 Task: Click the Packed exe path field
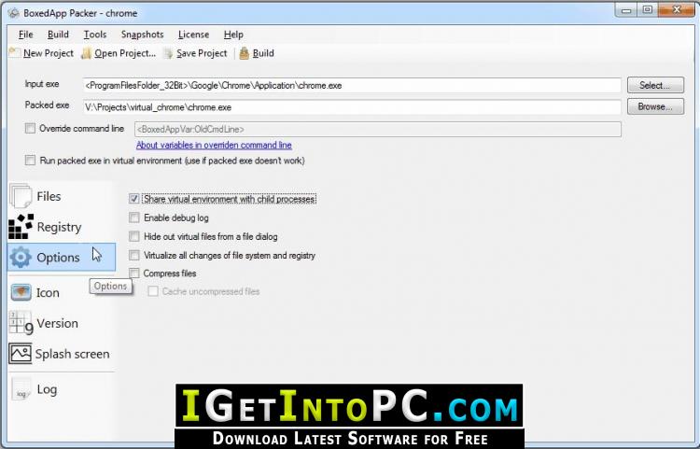[352, 107]
